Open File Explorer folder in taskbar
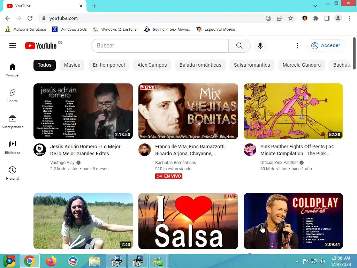357x268 pixels. click(x=94, y=261)
